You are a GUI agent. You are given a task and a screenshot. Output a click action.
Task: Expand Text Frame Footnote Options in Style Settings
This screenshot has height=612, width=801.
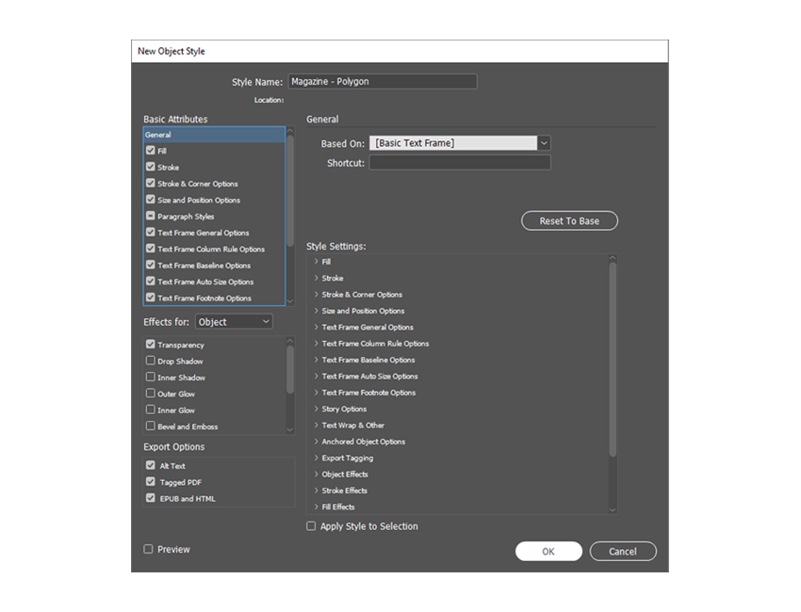(x=317, y=393)
